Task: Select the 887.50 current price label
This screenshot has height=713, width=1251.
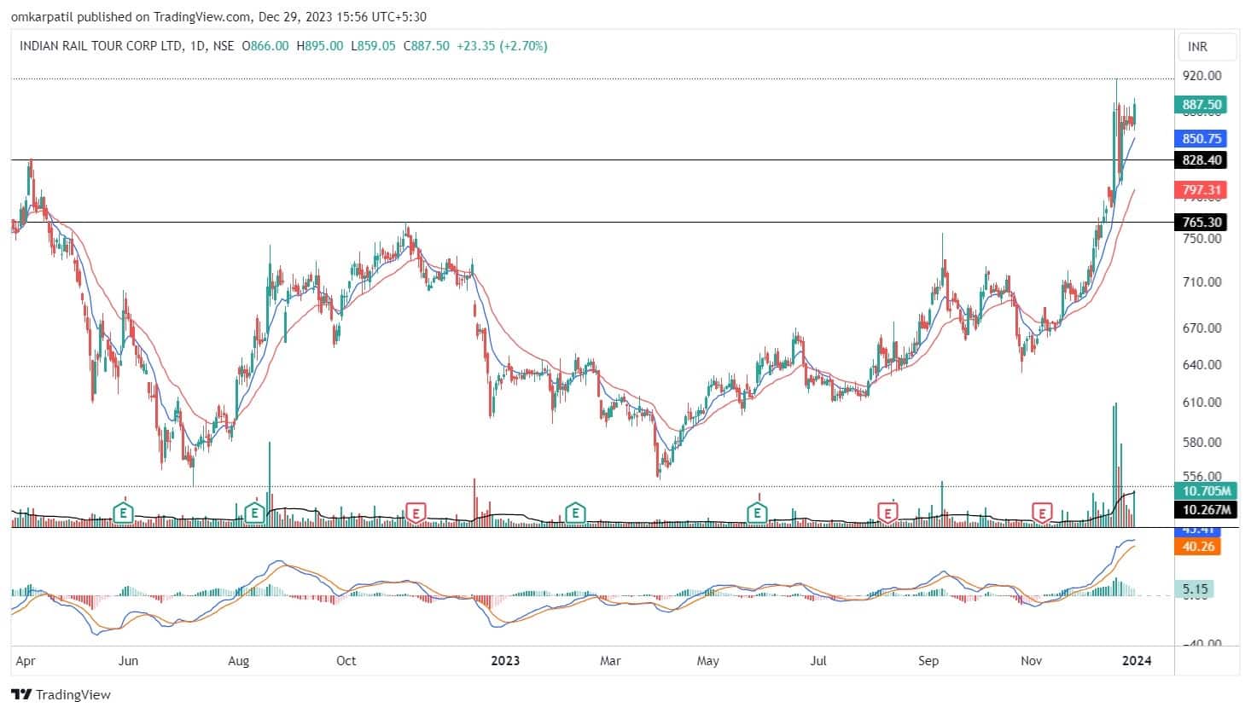Action: [x=1202, y=105]
